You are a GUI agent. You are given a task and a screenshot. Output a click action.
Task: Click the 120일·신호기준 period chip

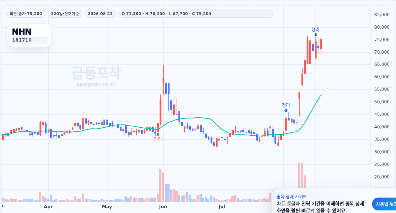coord(65,14)
